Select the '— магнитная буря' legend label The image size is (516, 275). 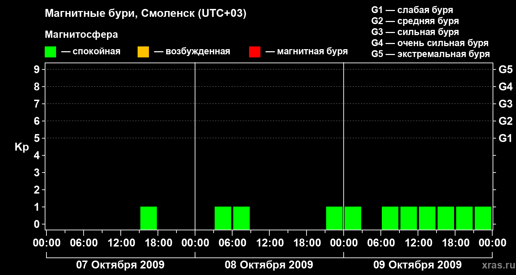[307, 52]
